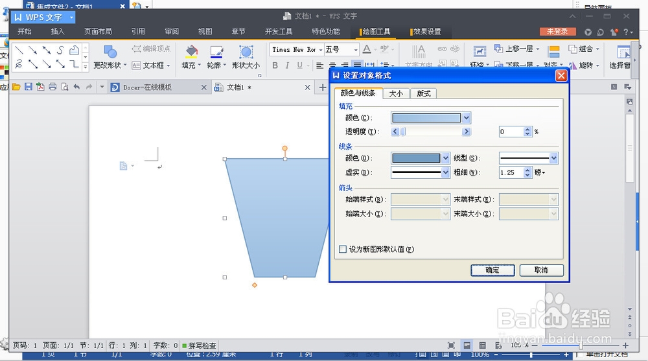Click the 确定 button in dialog
Image resolution: width=648 pixels, height=361 pixels.
[x=492, y=270]
